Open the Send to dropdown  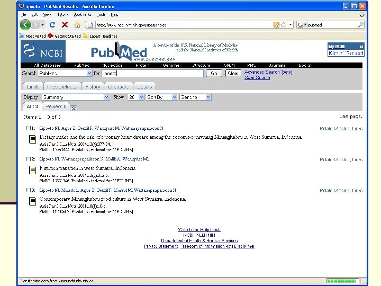(x=195, y=97)
